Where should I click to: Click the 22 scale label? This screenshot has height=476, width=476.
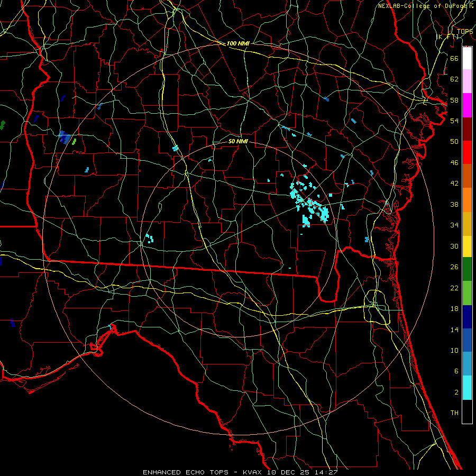pyautogui.click(x=454, y=288)
